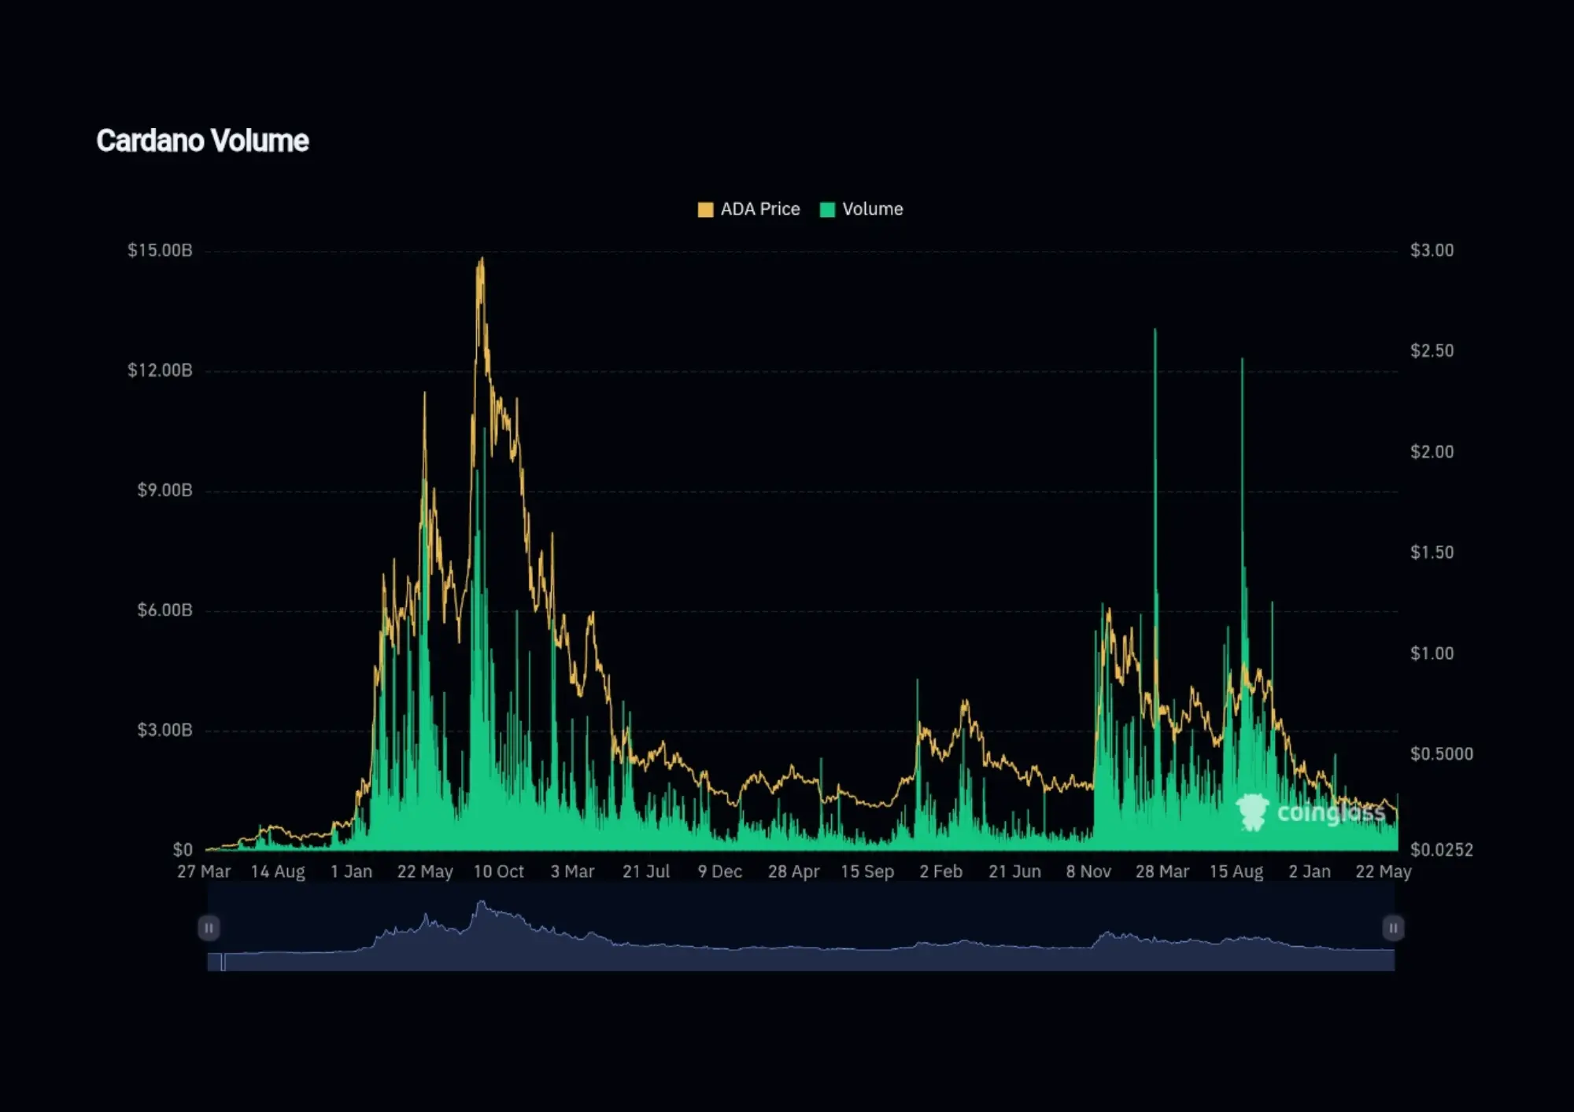Click the 28 Mar date label
This screenshot has width=1574, height=1112.
click(1162, 871)
